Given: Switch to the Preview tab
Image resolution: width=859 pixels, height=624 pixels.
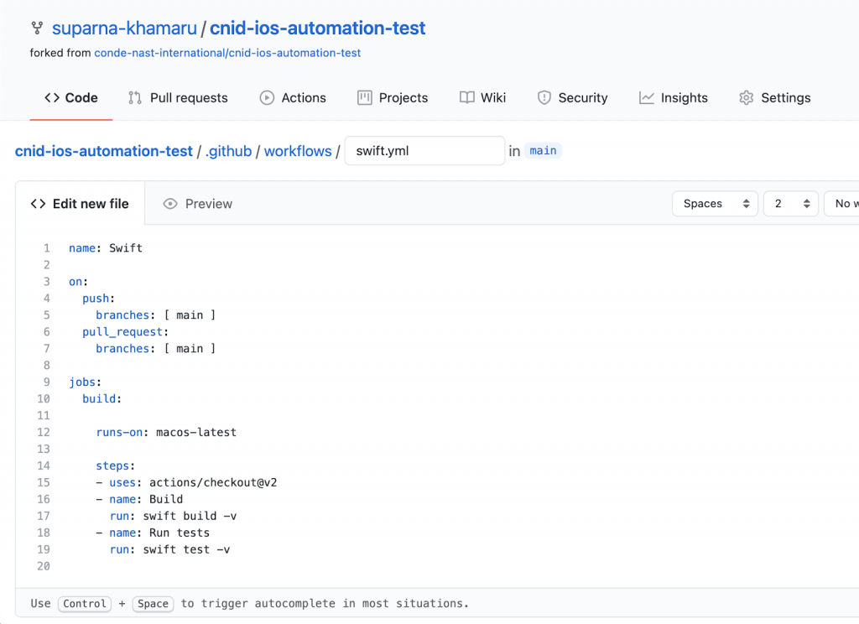Looking at the screenshot, I should coord(198,204).
